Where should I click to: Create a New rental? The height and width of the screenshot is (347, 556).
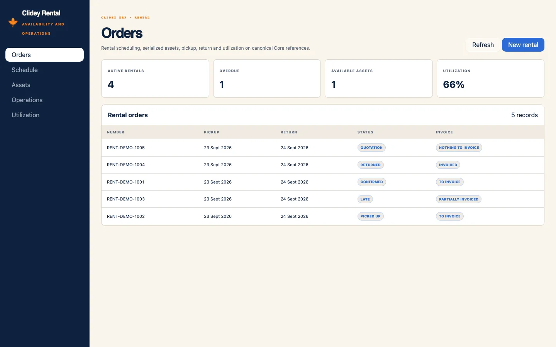[x=523, y=45]
